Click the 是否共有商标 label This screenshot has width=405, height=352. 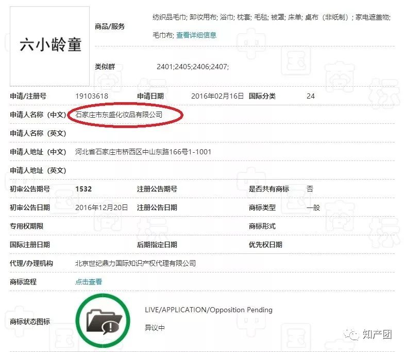click(x=269, y=189)
